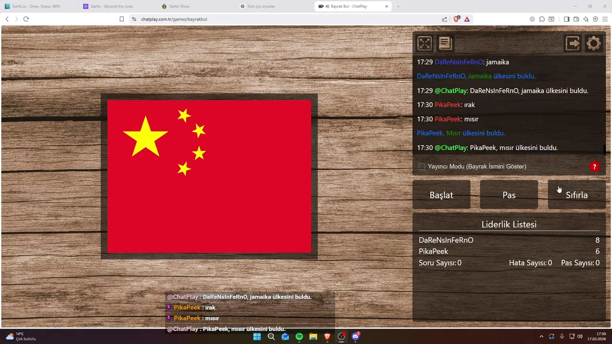Click the circular icon left of extensions
Image resolution: width=612 pixels, height=344 pixels.
coord(532,19)
